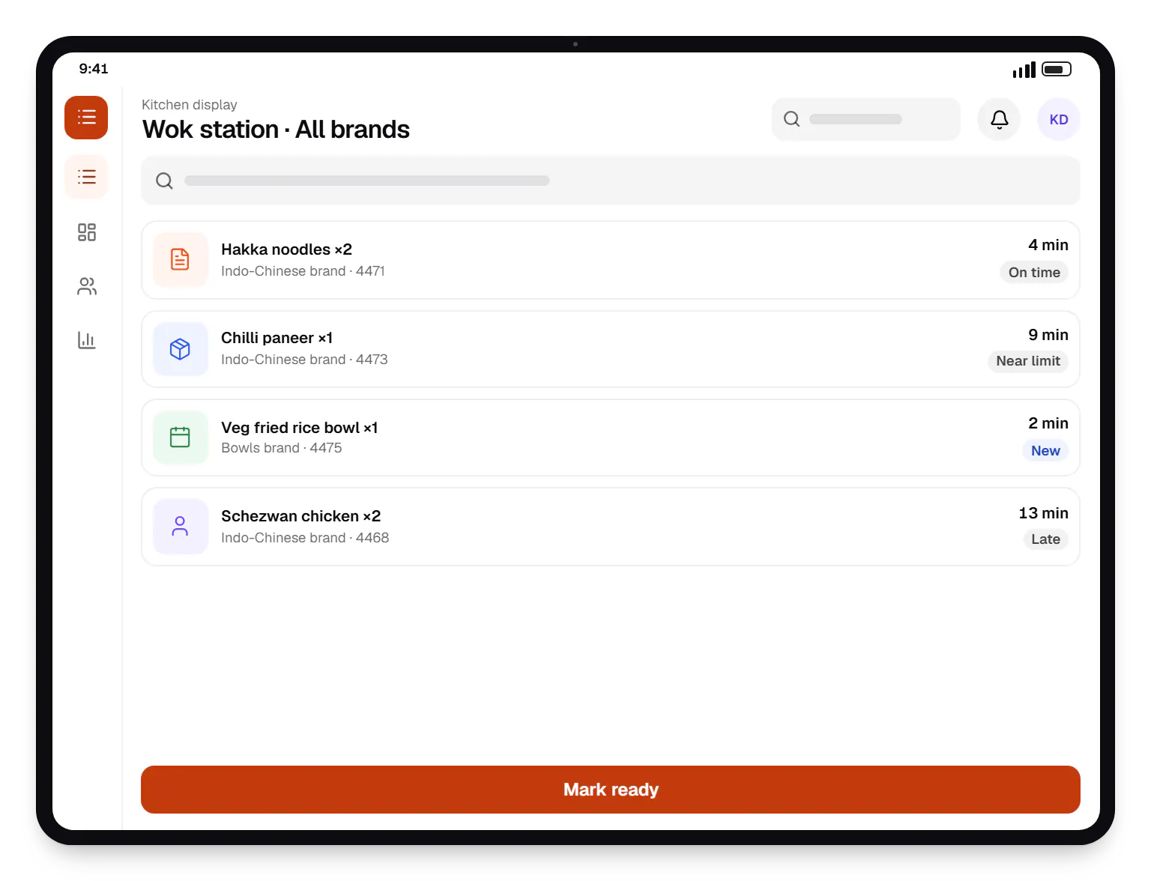
Task: Click the 9 min timer
Action: click(1048, 335)
